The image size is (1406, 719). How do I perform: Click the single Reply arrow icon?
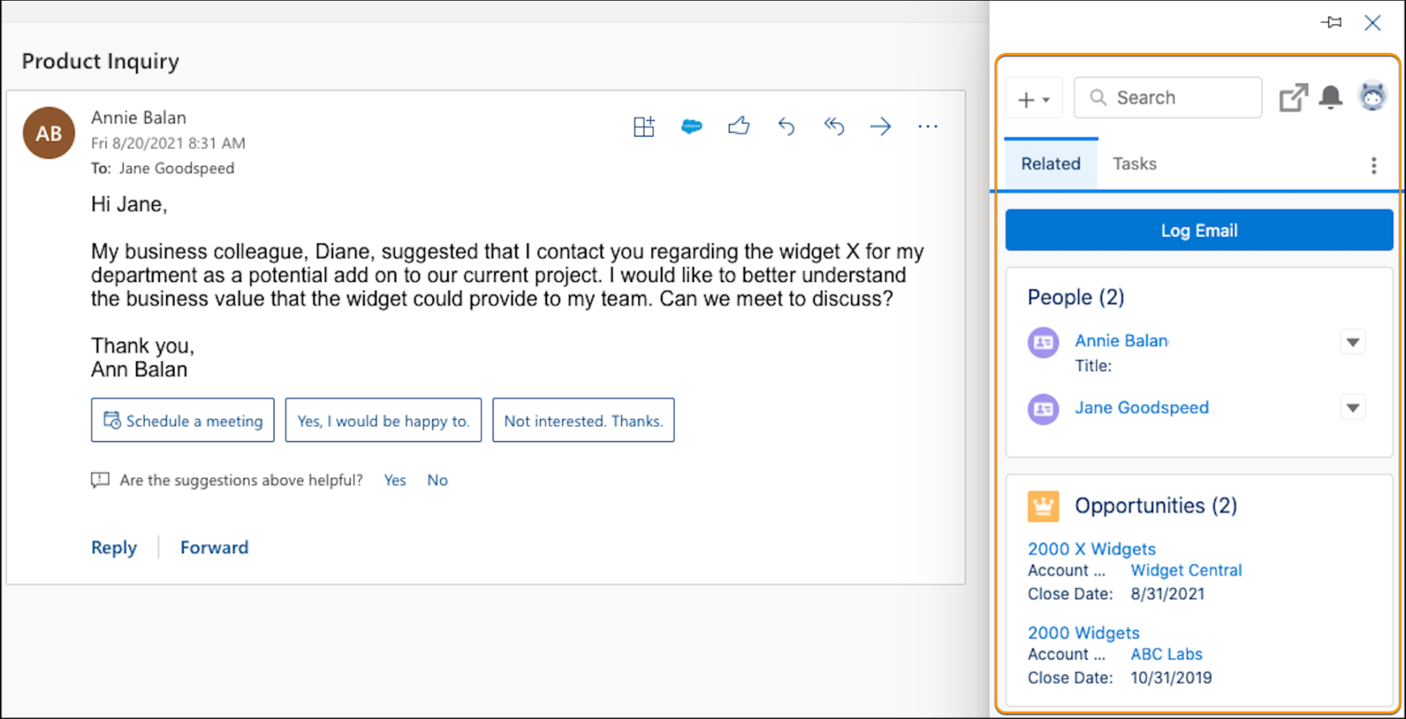pyautogui.click(x=786, y=126)
